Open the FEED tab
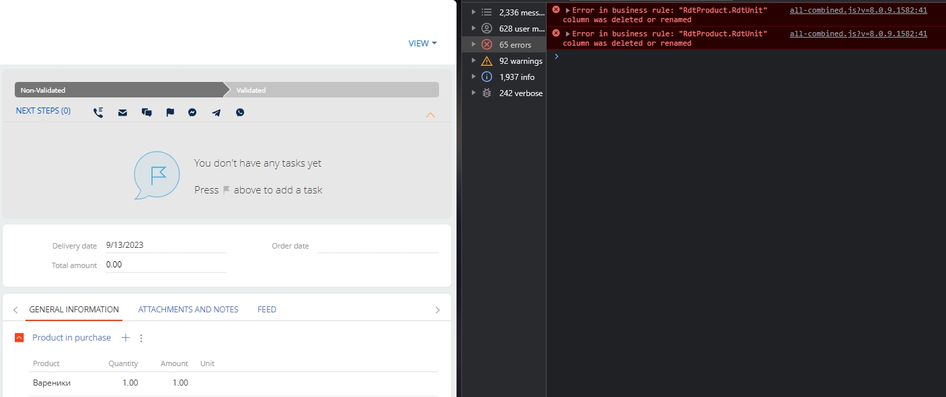 267,310
